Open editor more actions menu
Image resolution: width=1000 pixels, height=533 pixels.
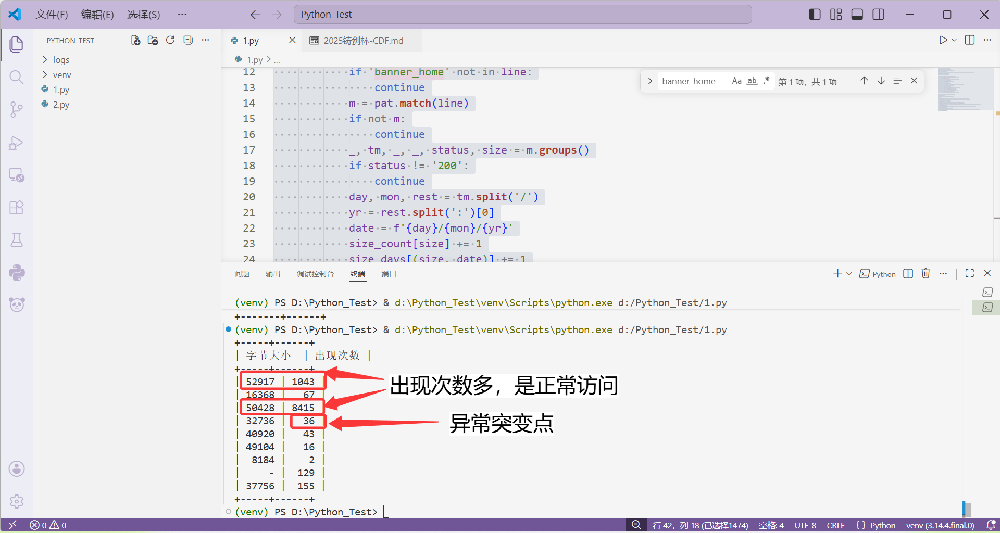(987, 40)
